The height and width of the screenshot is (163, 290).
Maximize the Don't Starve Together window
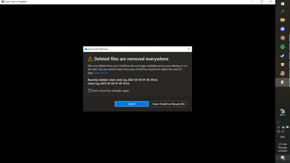262,2
